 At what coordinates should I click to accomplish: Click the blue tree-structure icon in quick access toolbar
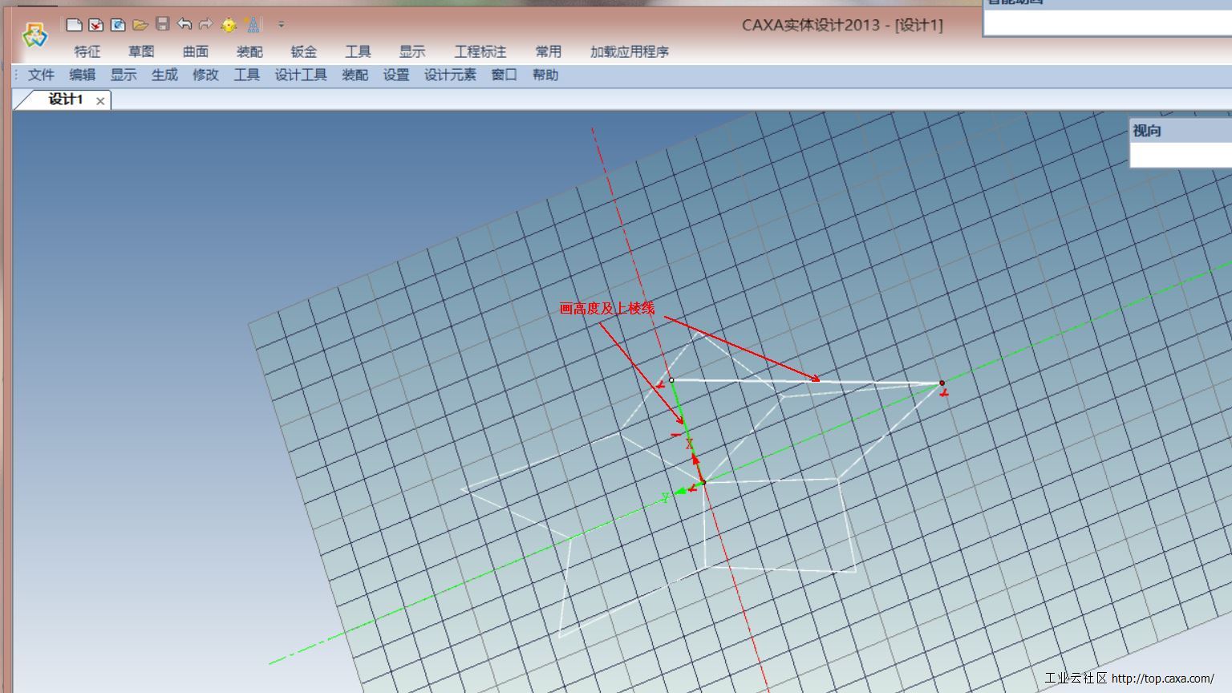pos(253,25)
